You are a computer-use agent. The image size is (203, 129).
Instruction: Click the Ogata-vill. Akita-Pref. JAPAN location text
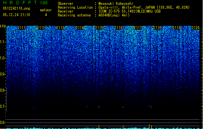click(x=144, y=7)
